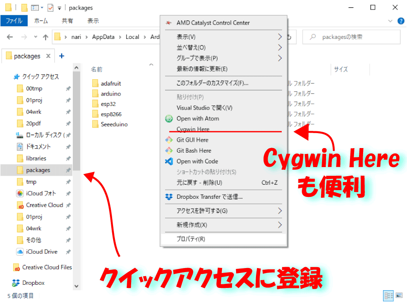
Task: Select プロパティ(R) from the context menu
Action: tap(191, 239)
